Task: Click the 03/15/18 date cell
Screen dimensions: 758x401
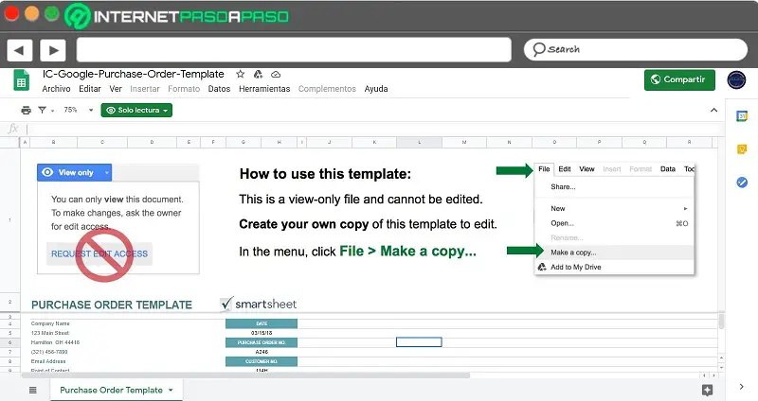Action: (262, 333)
